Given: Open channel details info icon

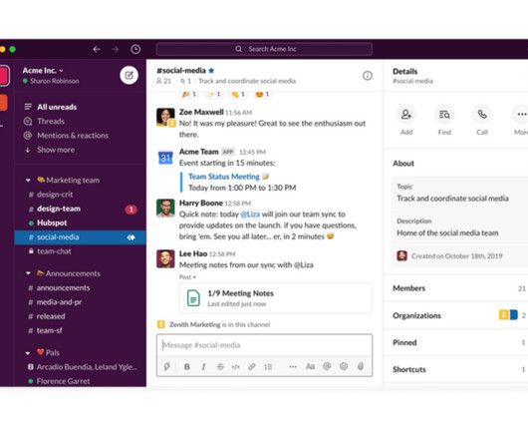Looking at the screenshot, I should point(367,76).
